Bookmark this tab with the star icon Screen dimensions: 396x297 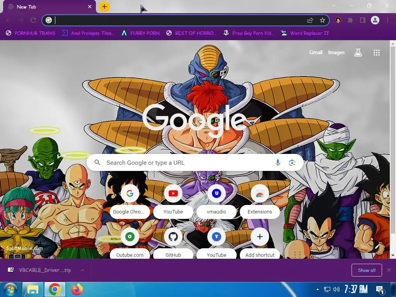point(322,20)
